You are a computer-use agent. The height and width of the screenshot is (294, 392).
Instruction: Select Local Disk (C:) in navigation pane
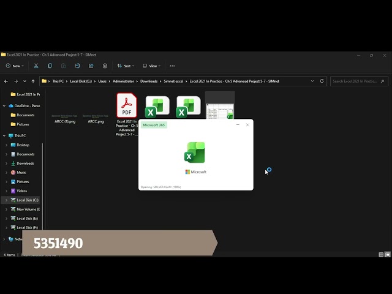point(24,200)
